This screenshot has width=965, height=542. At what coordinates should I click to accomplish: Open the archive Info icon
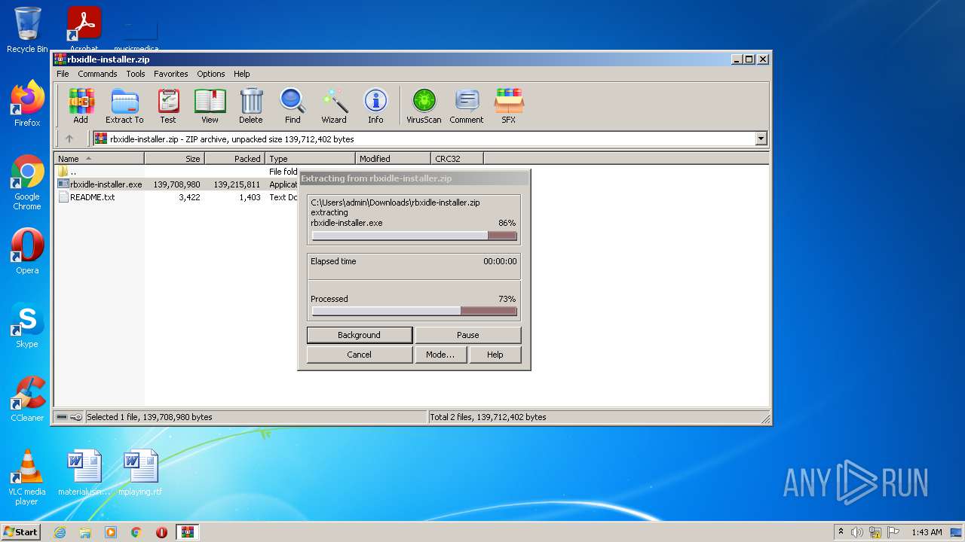tap(375, 105)
